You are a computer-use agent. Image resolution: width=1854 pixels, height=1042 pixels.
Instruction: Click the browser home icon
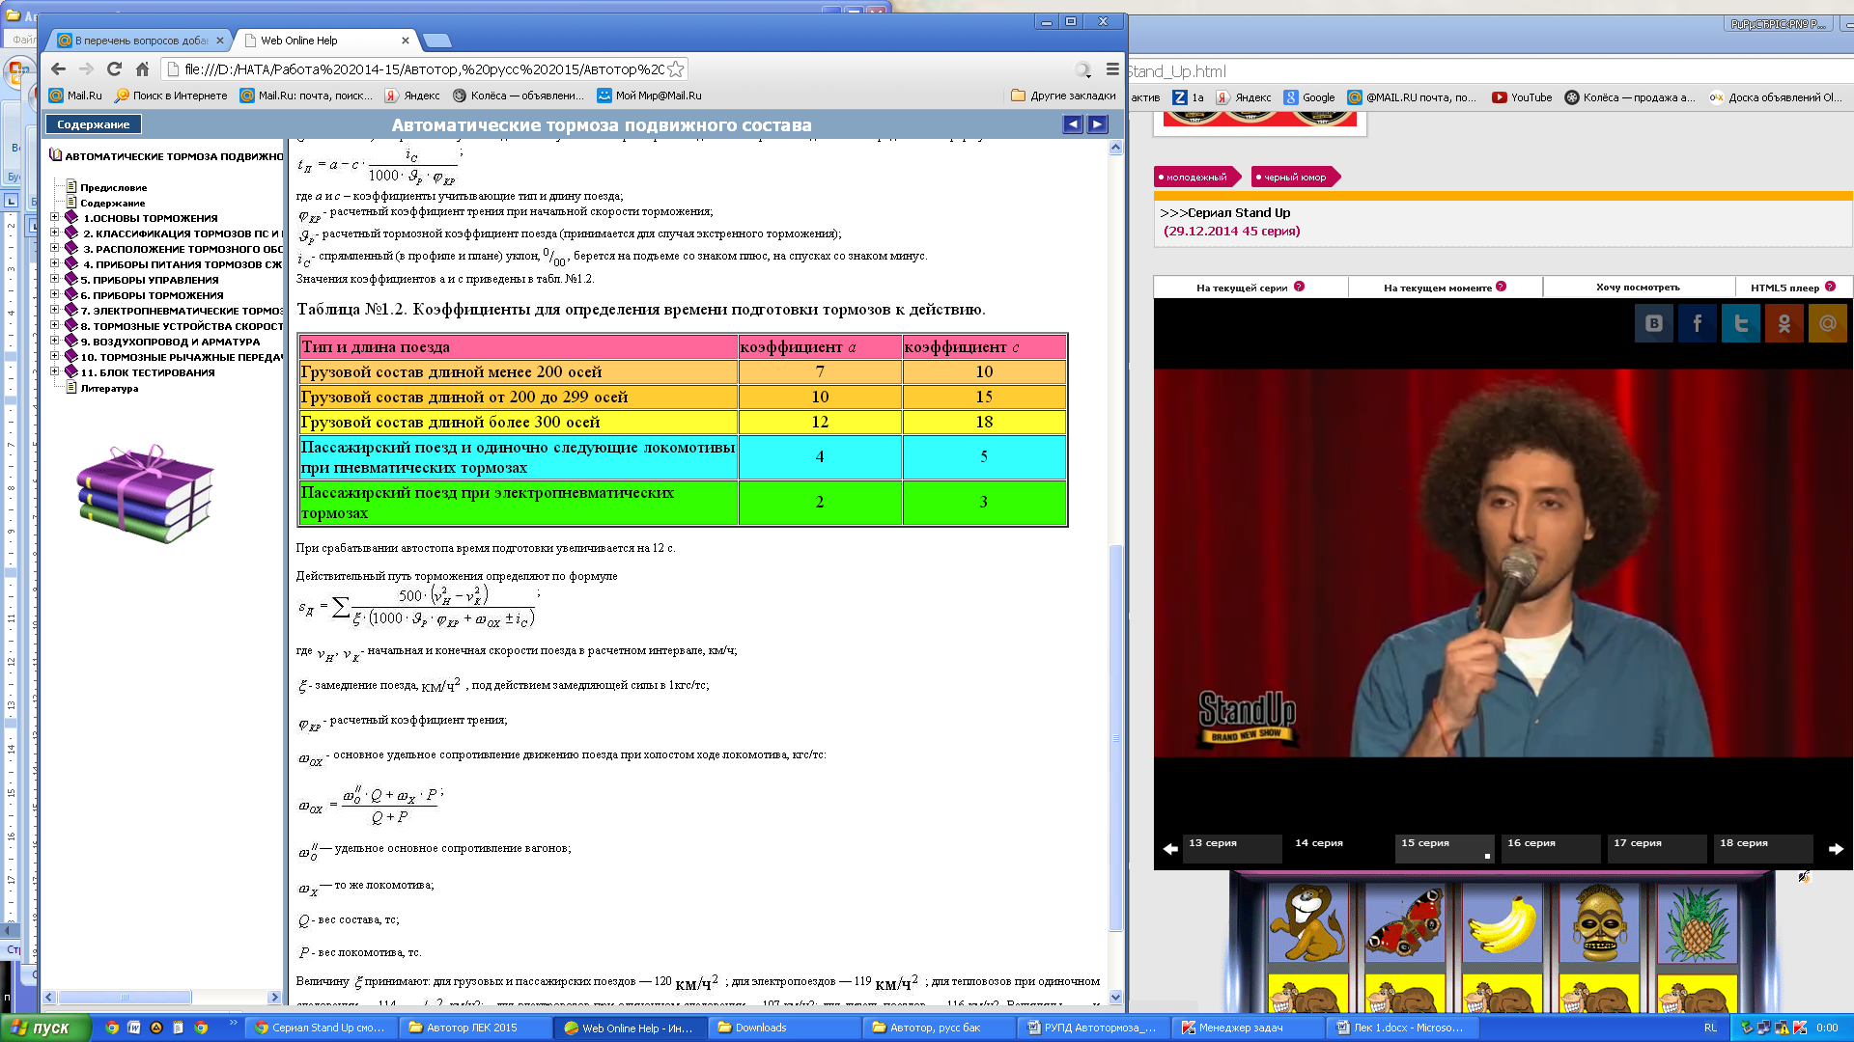[142, 69]
